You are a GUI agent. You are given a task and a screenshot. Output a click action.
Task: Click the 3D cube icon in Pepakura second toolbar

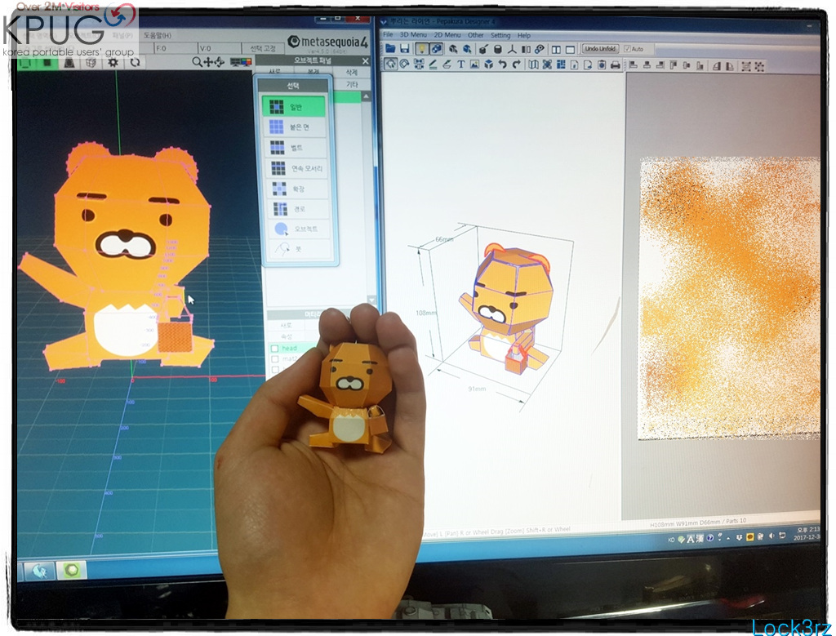488,64
